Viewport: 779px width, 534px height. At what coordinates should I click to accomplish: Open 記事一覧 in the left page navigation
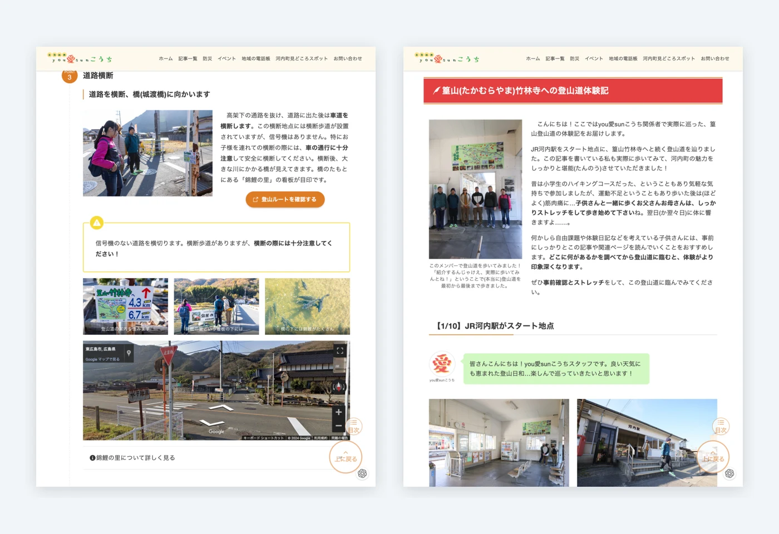[188, 58]
